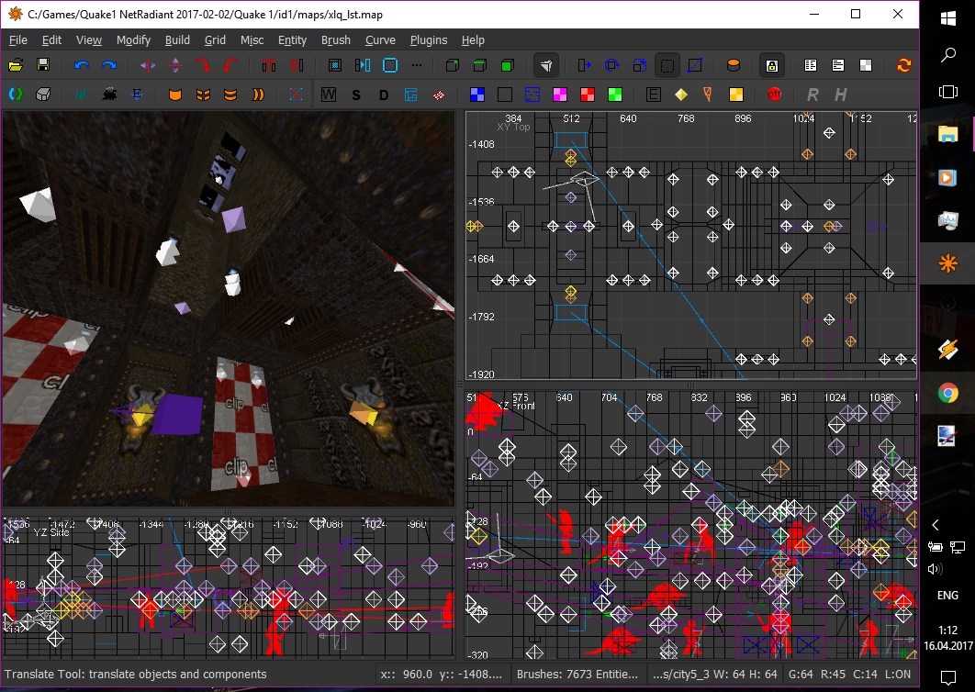Activate the blue Scale tool

(639, 65)
